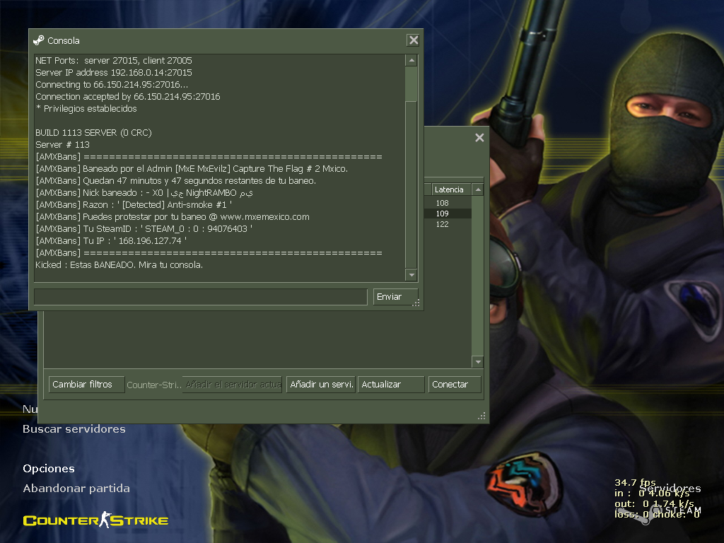
Task: Close the Consola window
Action: pyautogui.click(x=413, y=40)
